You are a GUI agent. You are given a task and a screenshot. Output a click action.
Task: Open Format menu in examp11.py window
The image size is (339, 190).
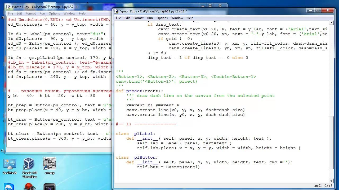31,13
